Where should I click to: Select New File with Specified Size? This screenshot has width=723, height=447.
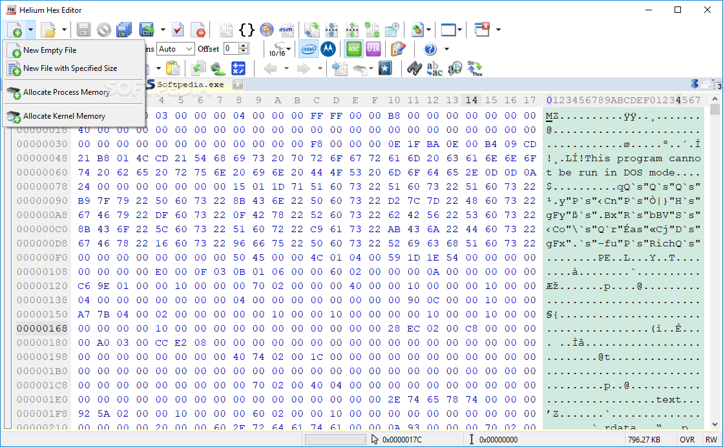coord(73,68)
